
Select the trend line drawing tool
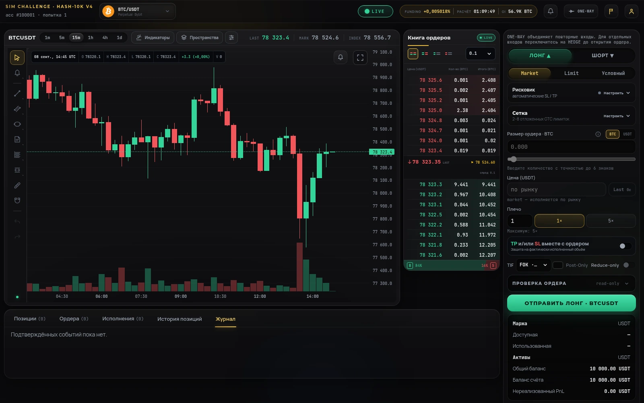[17, 93]
